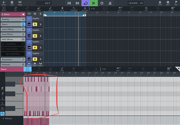
Task: Toggle X Move in the editor sidebar
Action: 3,104
